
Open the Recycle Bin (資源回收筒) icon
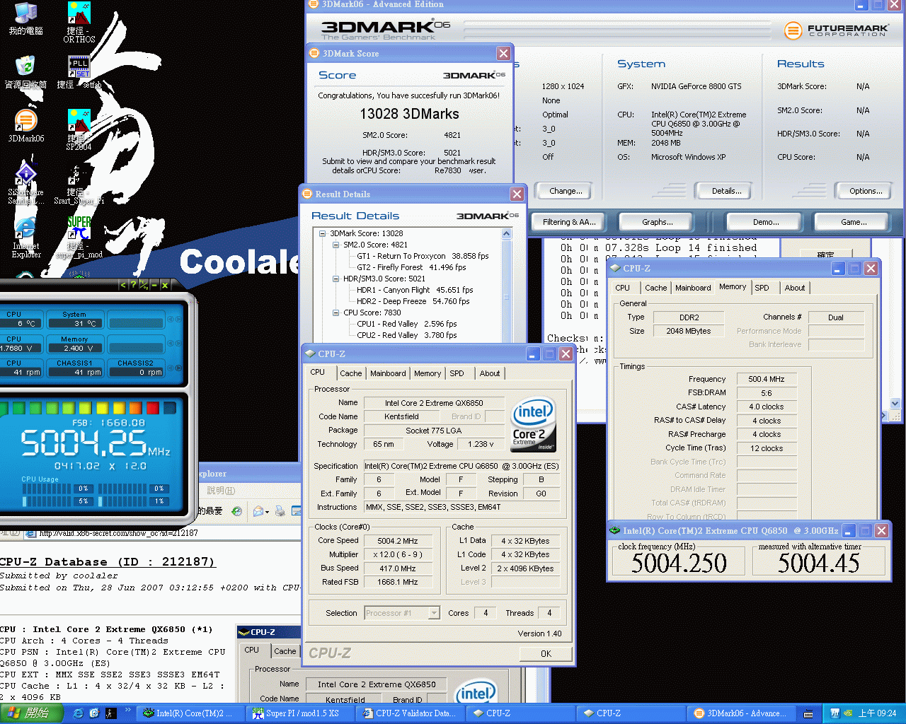coord(25,72)
